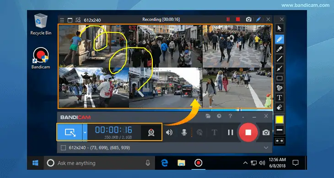Select the Text tool marked T
The image size is (334, 178).
tap(279, 98)
